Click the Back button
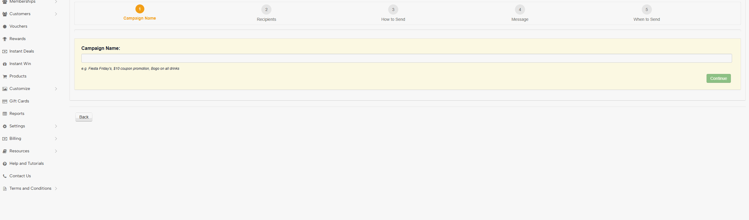Viewport: 749px width, 220px height. click(x=84, y=117)
